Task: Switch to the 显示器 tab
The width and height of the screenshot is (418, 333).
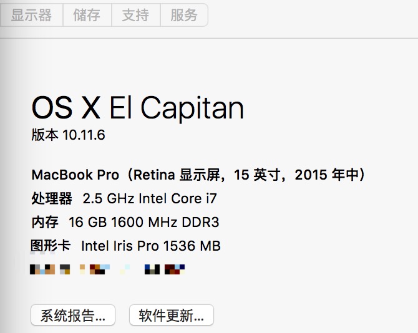Action: pyautogui.click(x=31, y=15)
